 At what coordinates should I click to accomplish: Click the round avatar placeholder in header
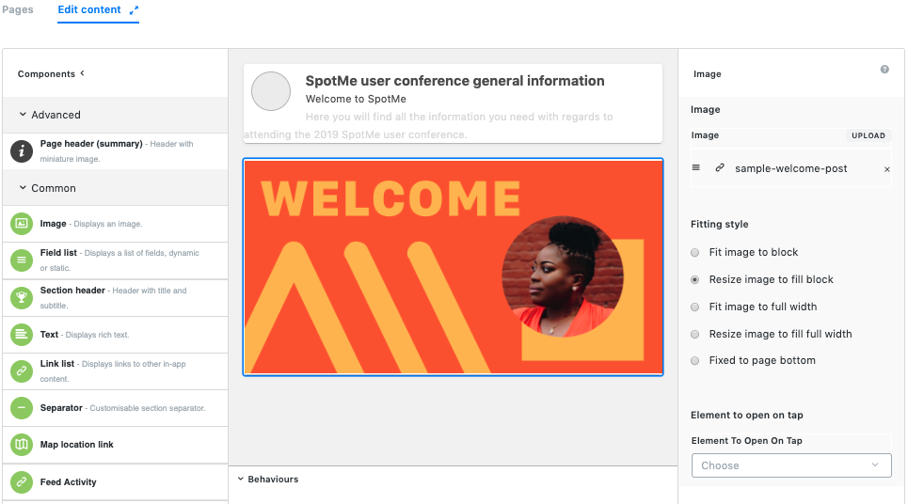tap(271, 91)
